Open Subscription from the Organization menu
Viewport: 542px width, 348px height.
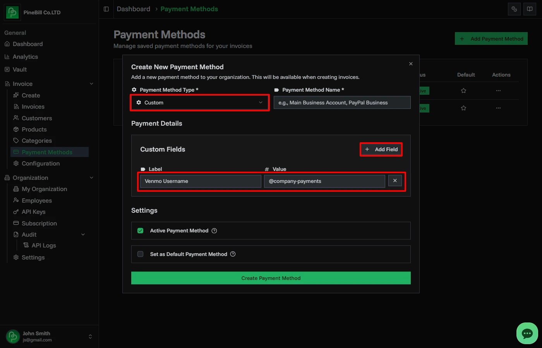39,223
